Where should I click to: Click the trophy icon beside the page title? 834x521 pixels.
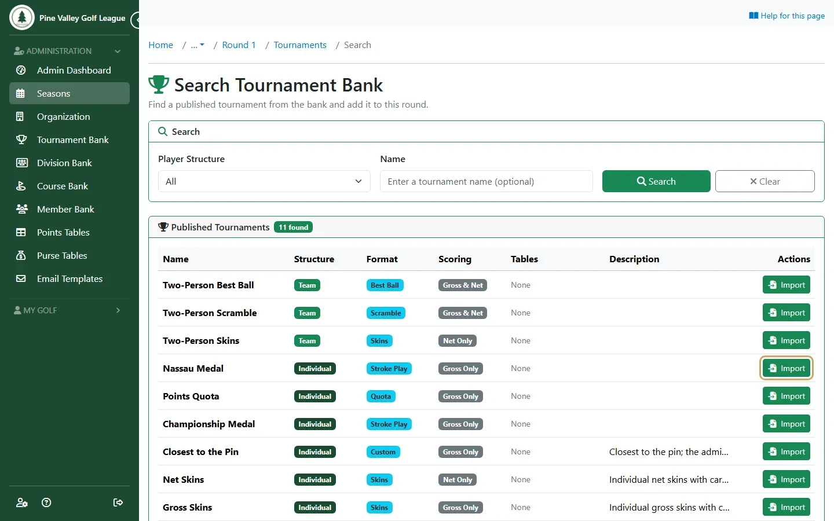[159, 85]
